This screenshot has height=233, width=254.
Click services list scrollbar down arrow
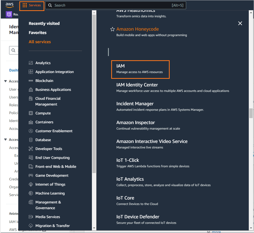coord(251,228)
